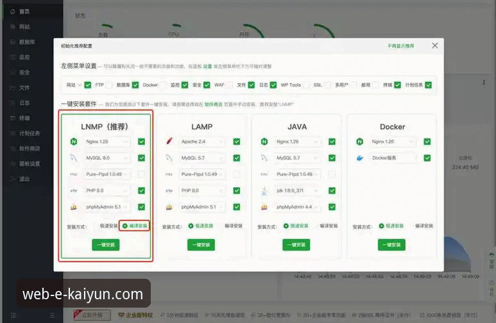Click one-click install button in the LAMP card

pos(201,245)
